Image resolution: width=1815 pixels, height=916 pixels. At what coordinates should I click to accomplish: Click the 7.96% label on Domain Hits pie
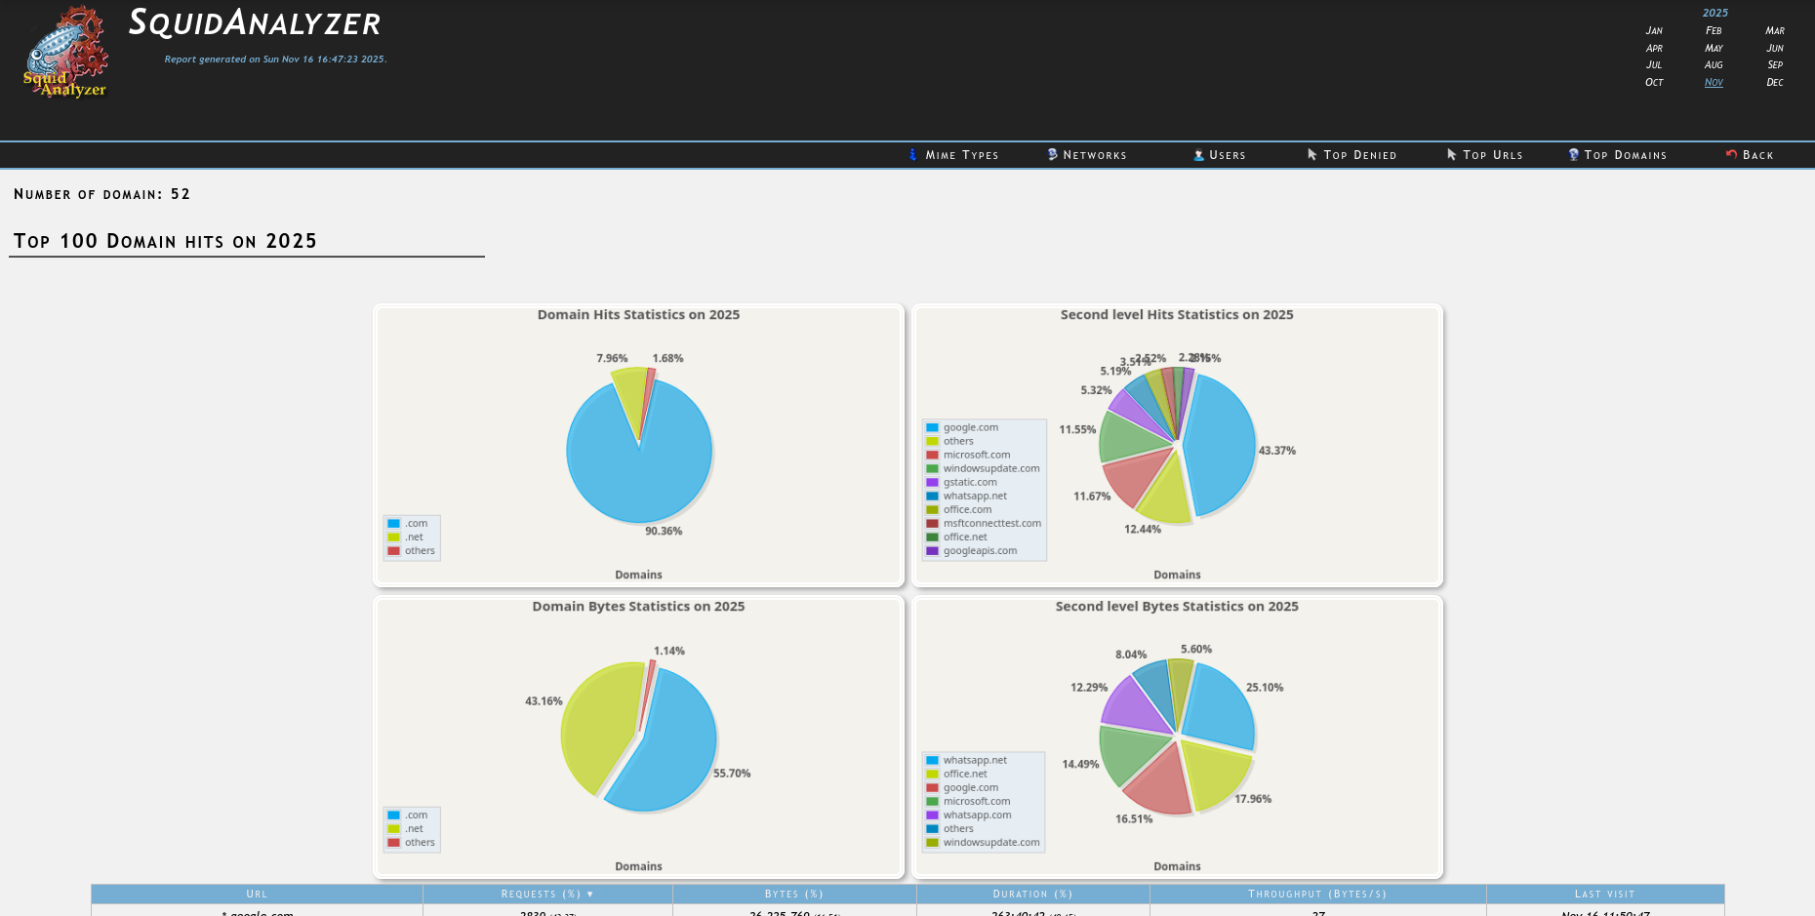pos(612,359)
